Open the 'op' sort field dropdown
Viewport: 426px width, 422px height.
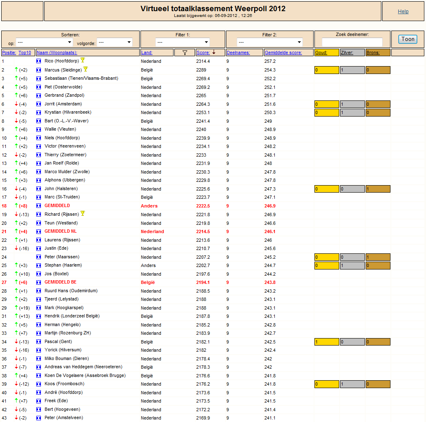45,42
